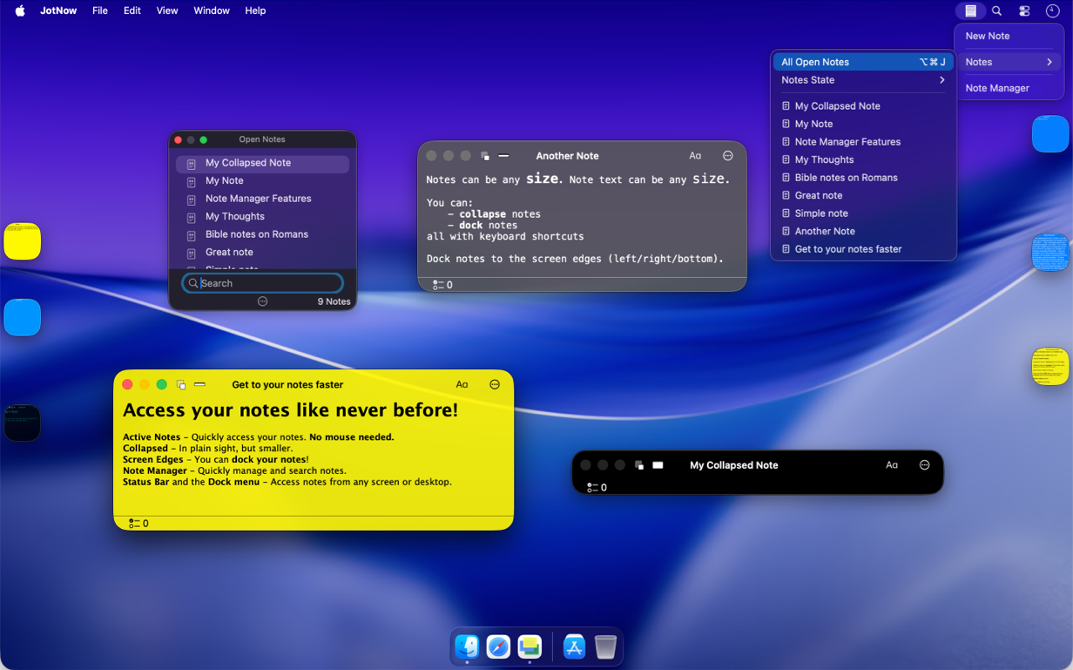The width and height of the screenshot is (1073, 670).
Task: Open the JotNow icon in the menu bar
Action: point(970,10)
